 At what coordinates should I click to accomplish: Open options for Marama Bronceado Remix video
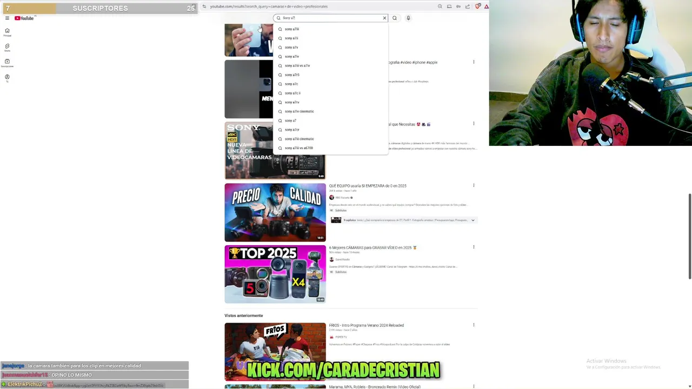tap(474, 387)
